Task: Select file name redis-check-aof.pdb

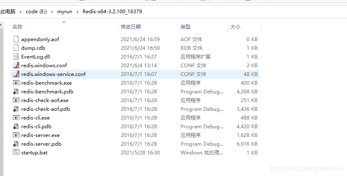Action: 46,109
